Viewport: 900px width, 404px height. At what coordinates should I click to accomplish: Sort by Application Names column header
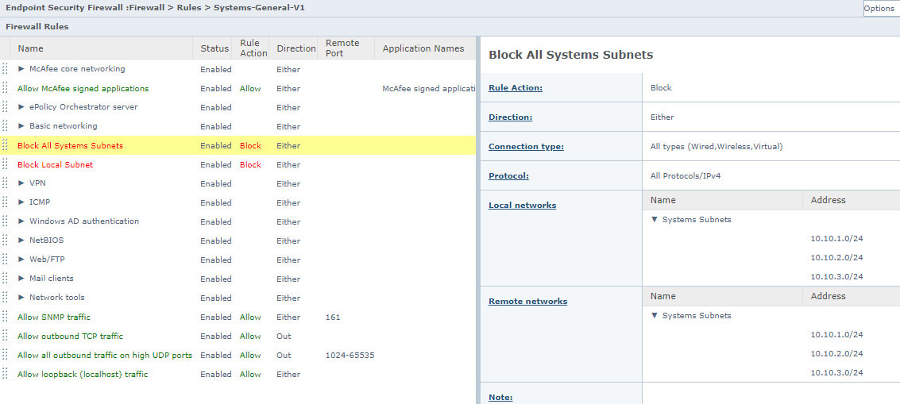[423, 48]
